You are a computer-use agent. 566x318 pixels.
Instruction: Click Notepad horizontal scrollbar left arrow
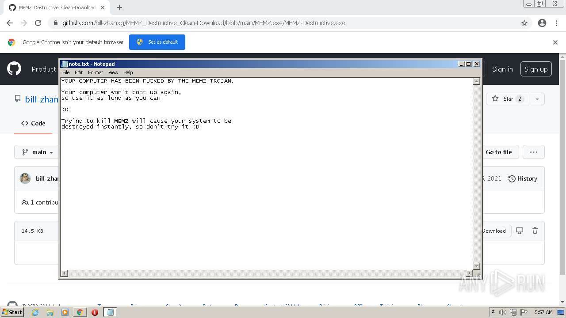[65, 273]
